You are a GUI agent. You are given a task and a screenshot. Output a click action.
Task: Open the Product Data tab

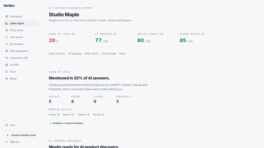pos(109,54)
